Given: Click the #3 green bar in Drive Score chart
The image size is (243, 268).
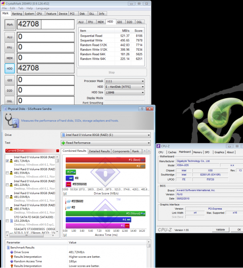Looking at the screenshot, I should pos(71,172).
